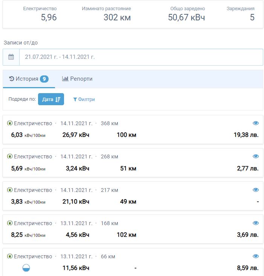The width and height of the screenshot is (264, 276).
Task: Click the half-filled circle icon in 66 км entry
Action: point(26,268)
